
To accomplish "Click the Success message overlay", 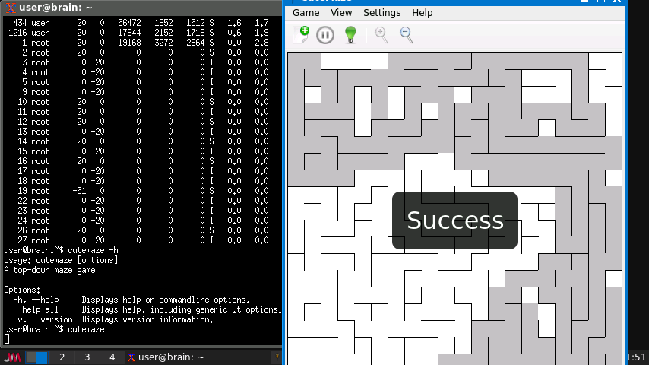I will (454, 221).
